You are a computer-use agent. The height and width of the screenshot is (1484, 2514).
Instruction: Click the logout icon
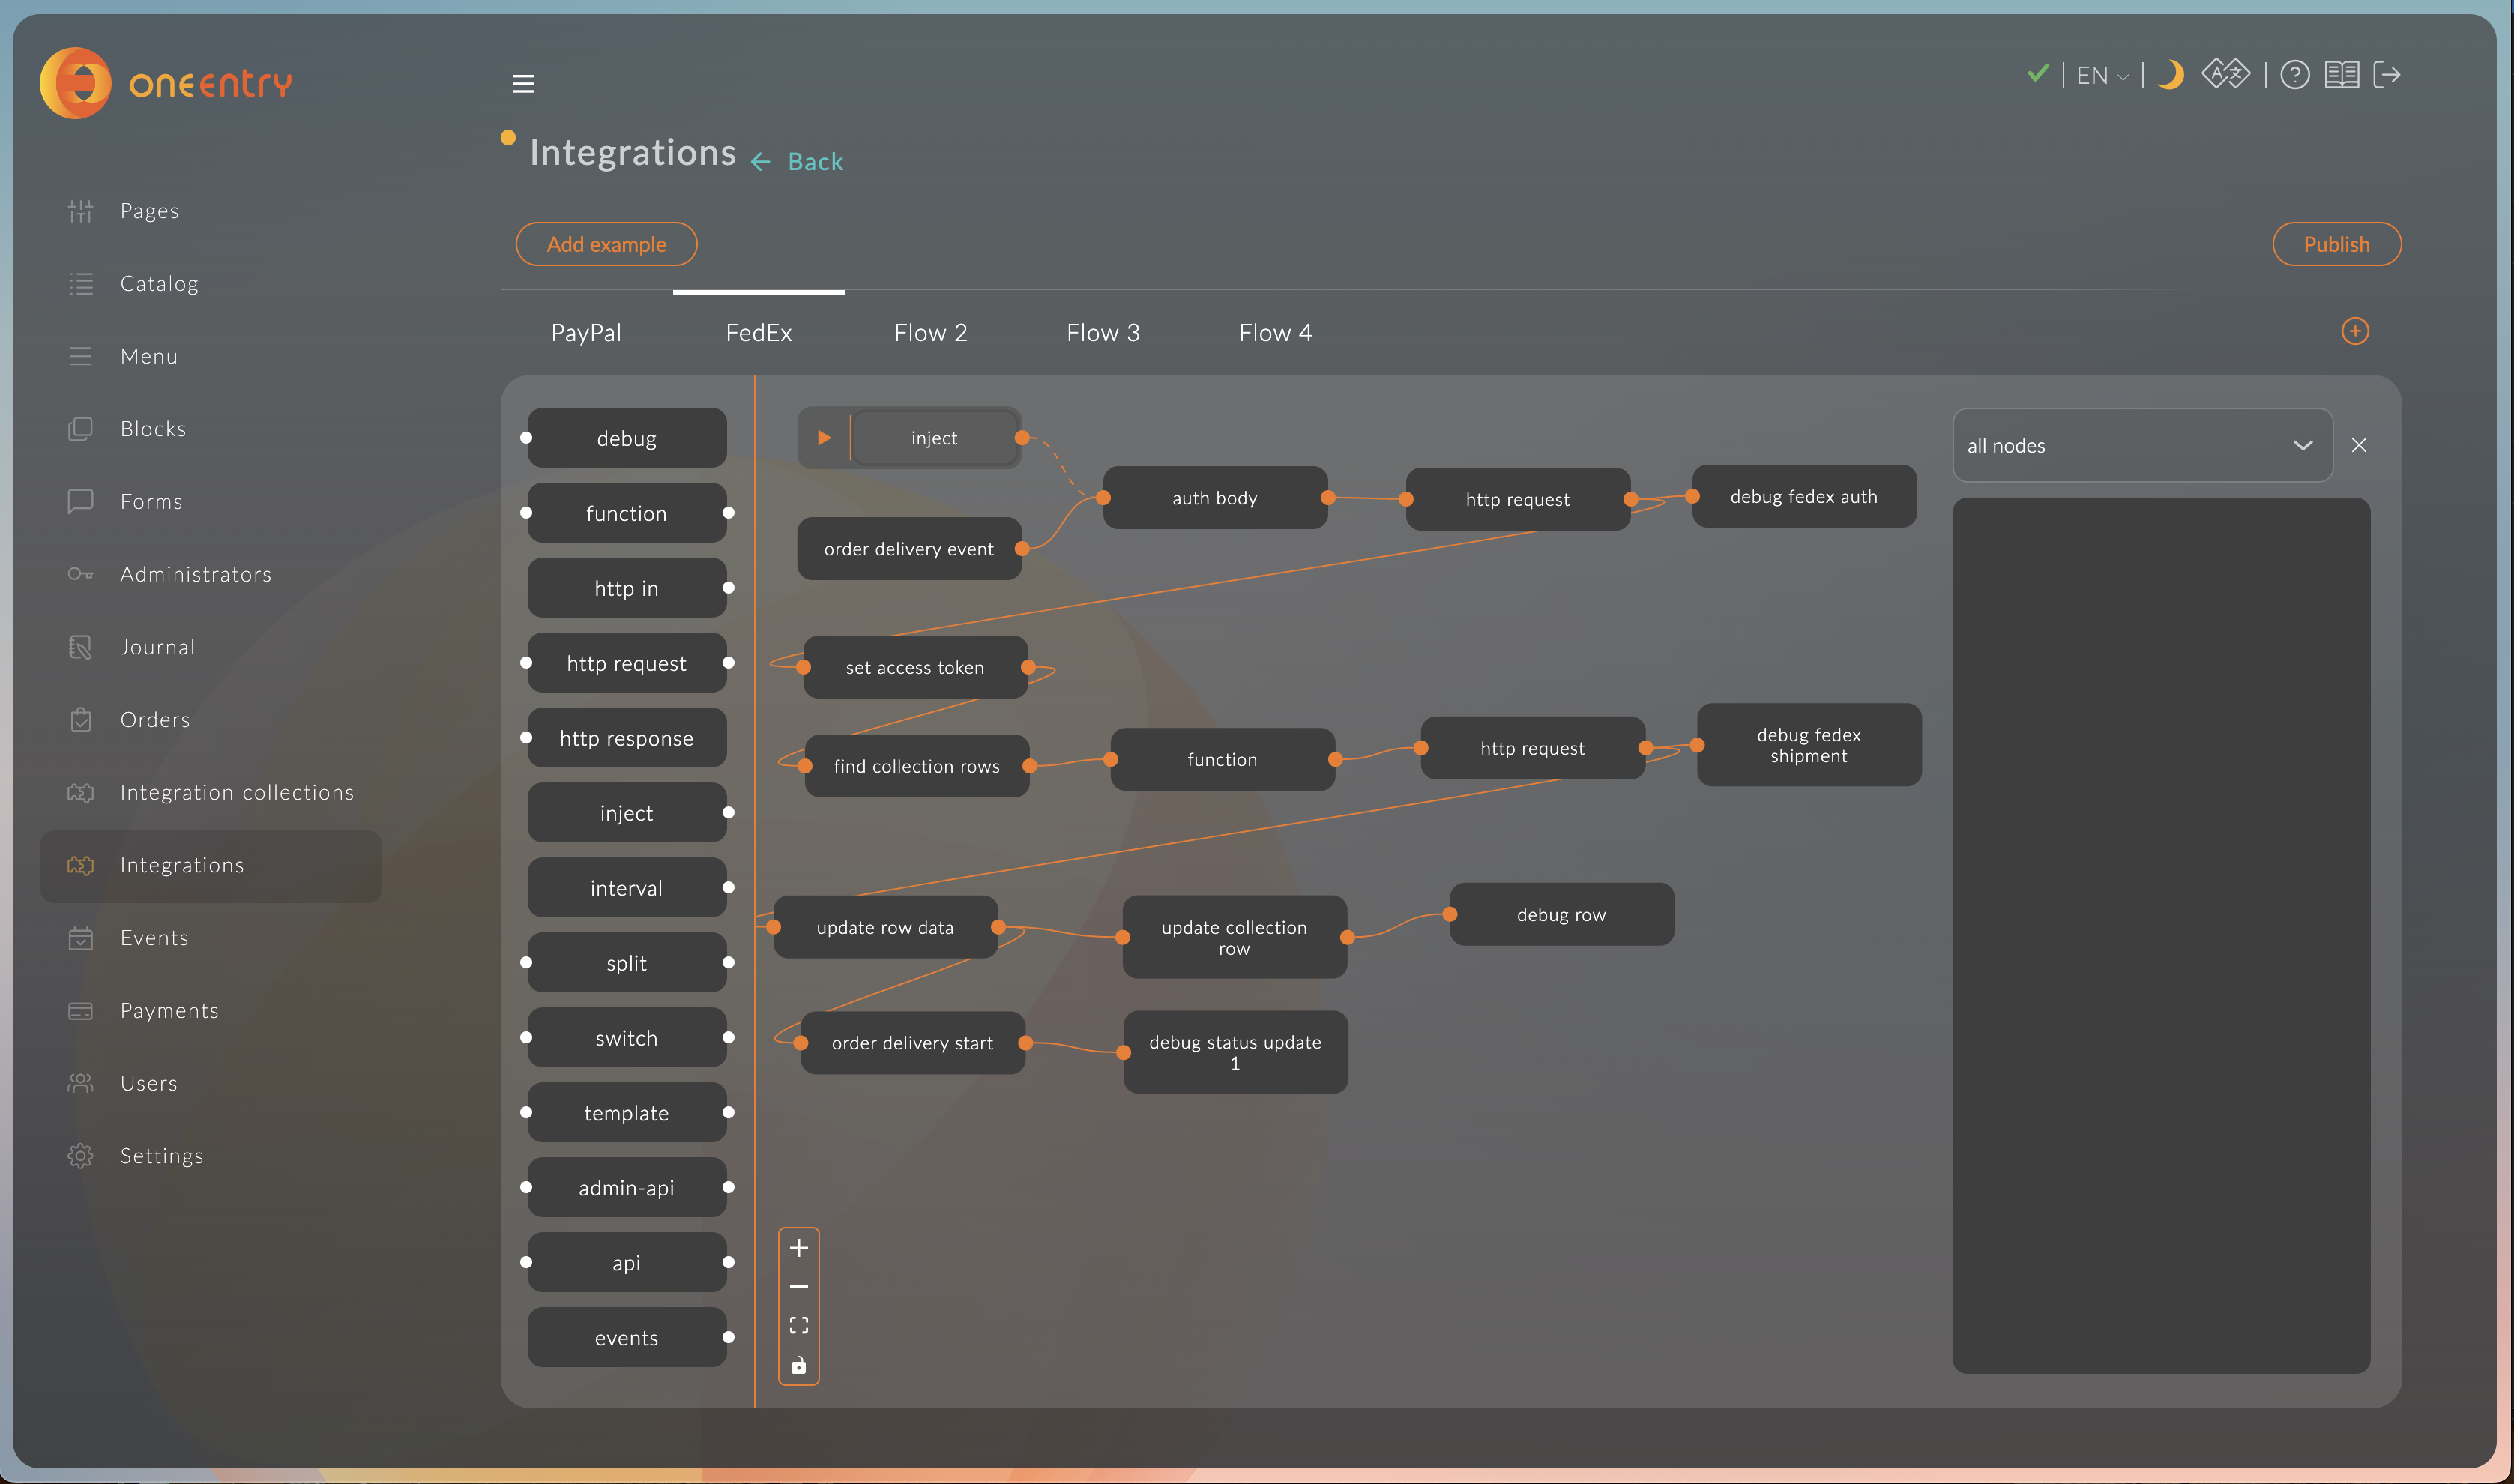(2387, 75)
